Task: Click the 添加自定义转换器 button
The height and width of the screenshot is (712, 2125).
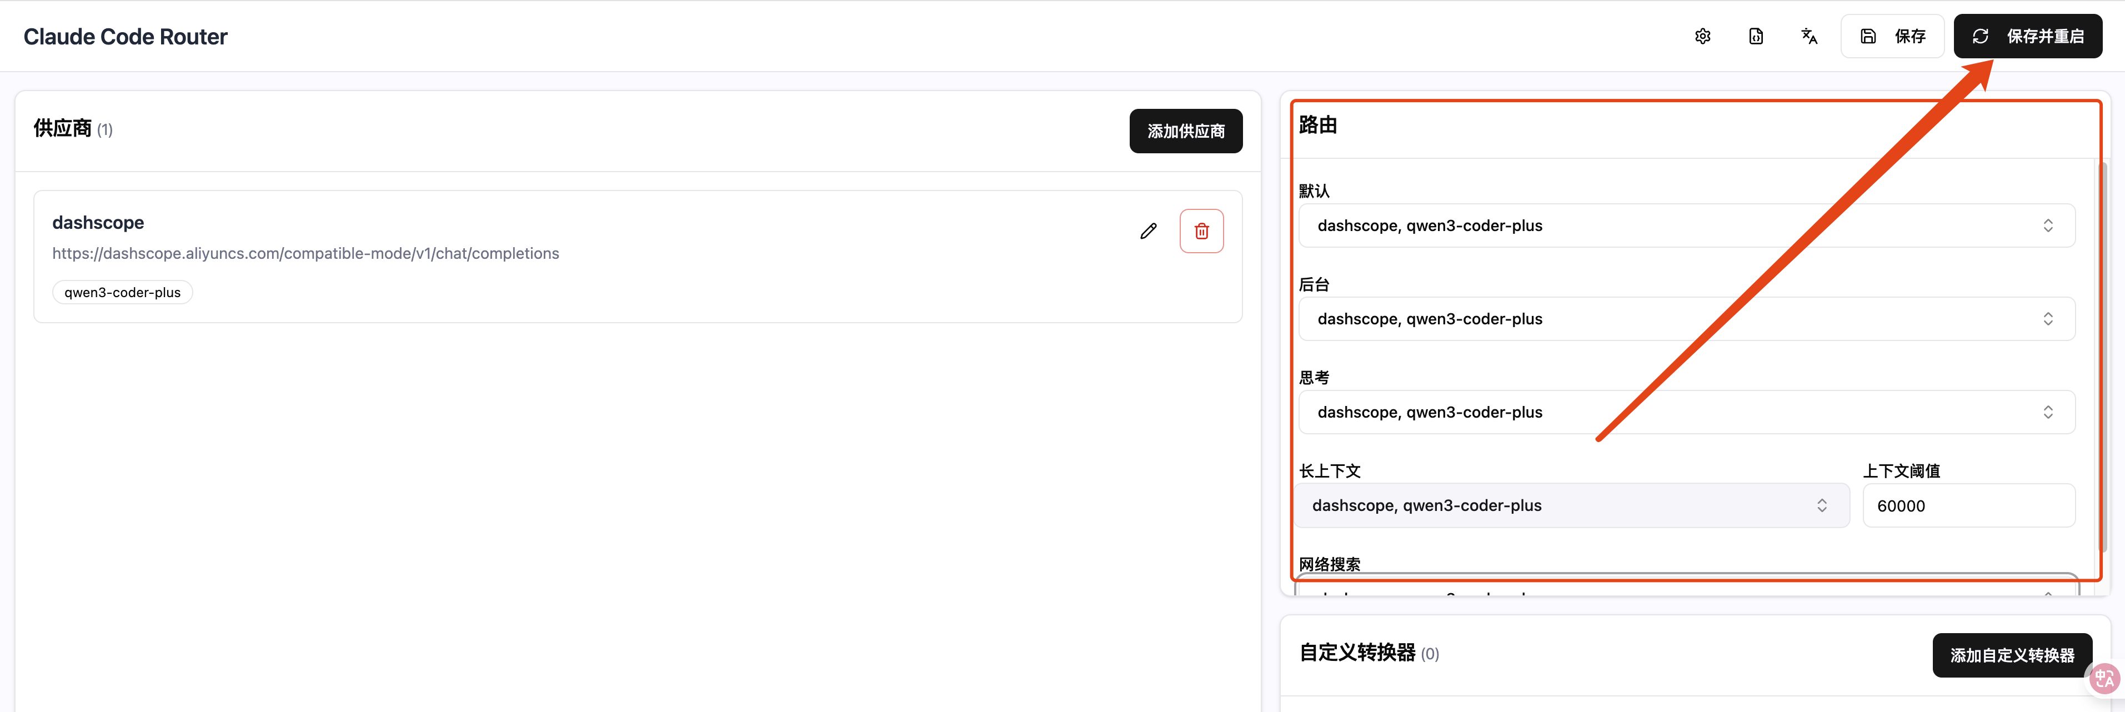Action: tap(2012, 655)
